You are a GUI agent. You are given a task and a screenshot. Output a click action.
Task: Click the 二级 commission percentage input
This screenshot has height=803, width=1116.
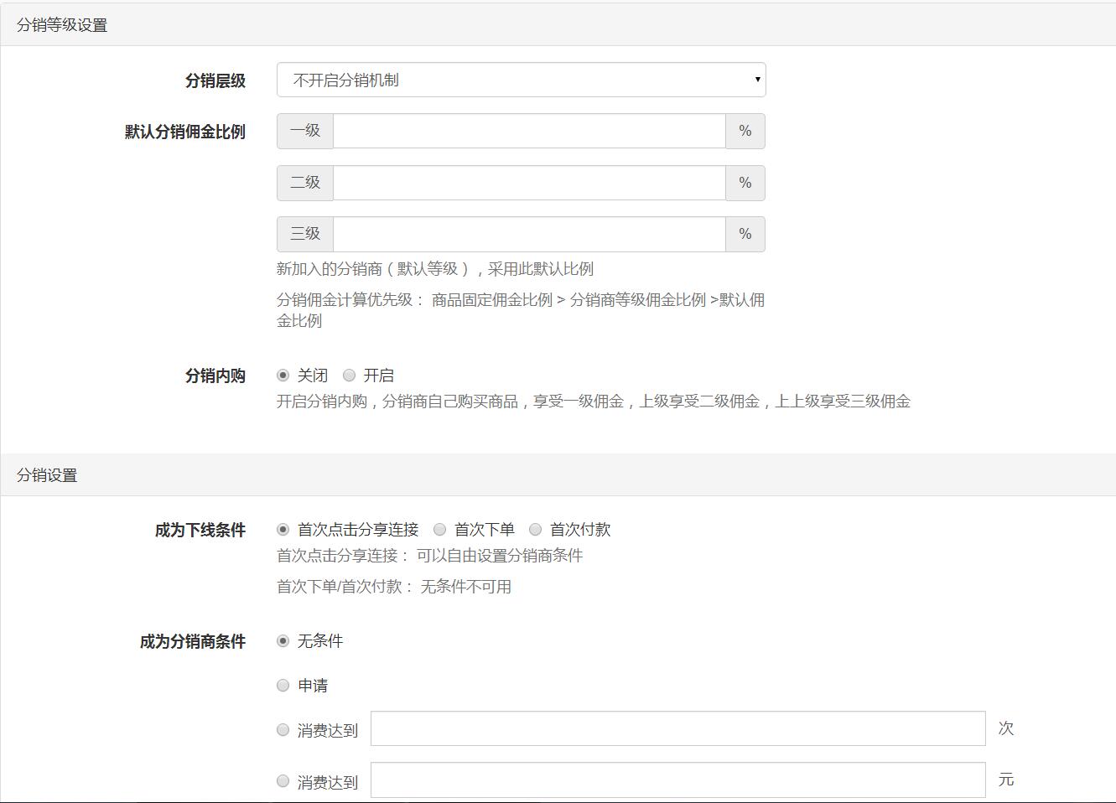coord(528,183)
